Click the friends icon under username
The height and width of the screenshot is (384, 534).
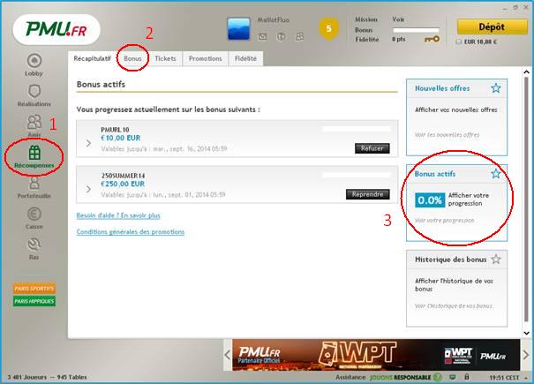tap(300, 36)
